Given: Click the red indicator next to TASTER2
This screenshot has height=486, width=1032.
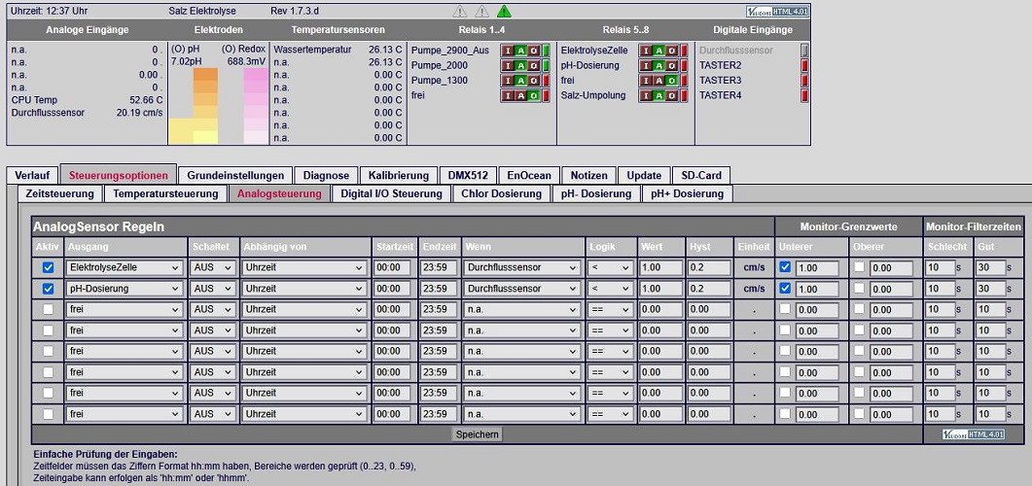Looking at the screenshot, I should (x=804, y=65).
